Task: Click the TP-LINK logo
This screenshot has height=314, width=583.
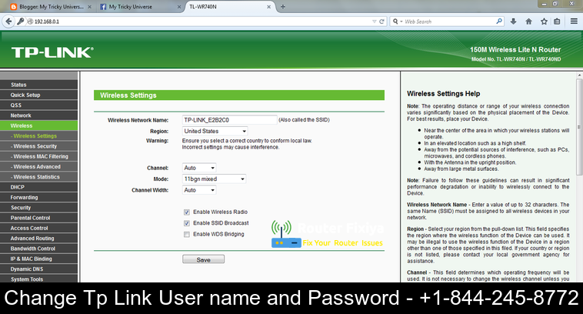Action: pos(52,52)
